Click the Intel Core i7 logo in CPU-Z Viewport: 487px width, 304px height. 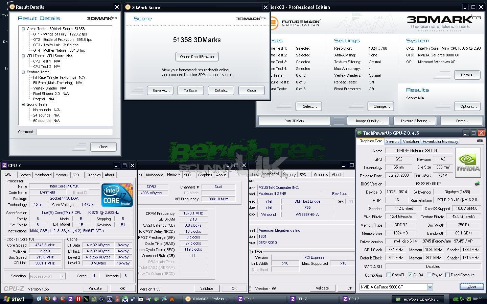click(117, 195)
